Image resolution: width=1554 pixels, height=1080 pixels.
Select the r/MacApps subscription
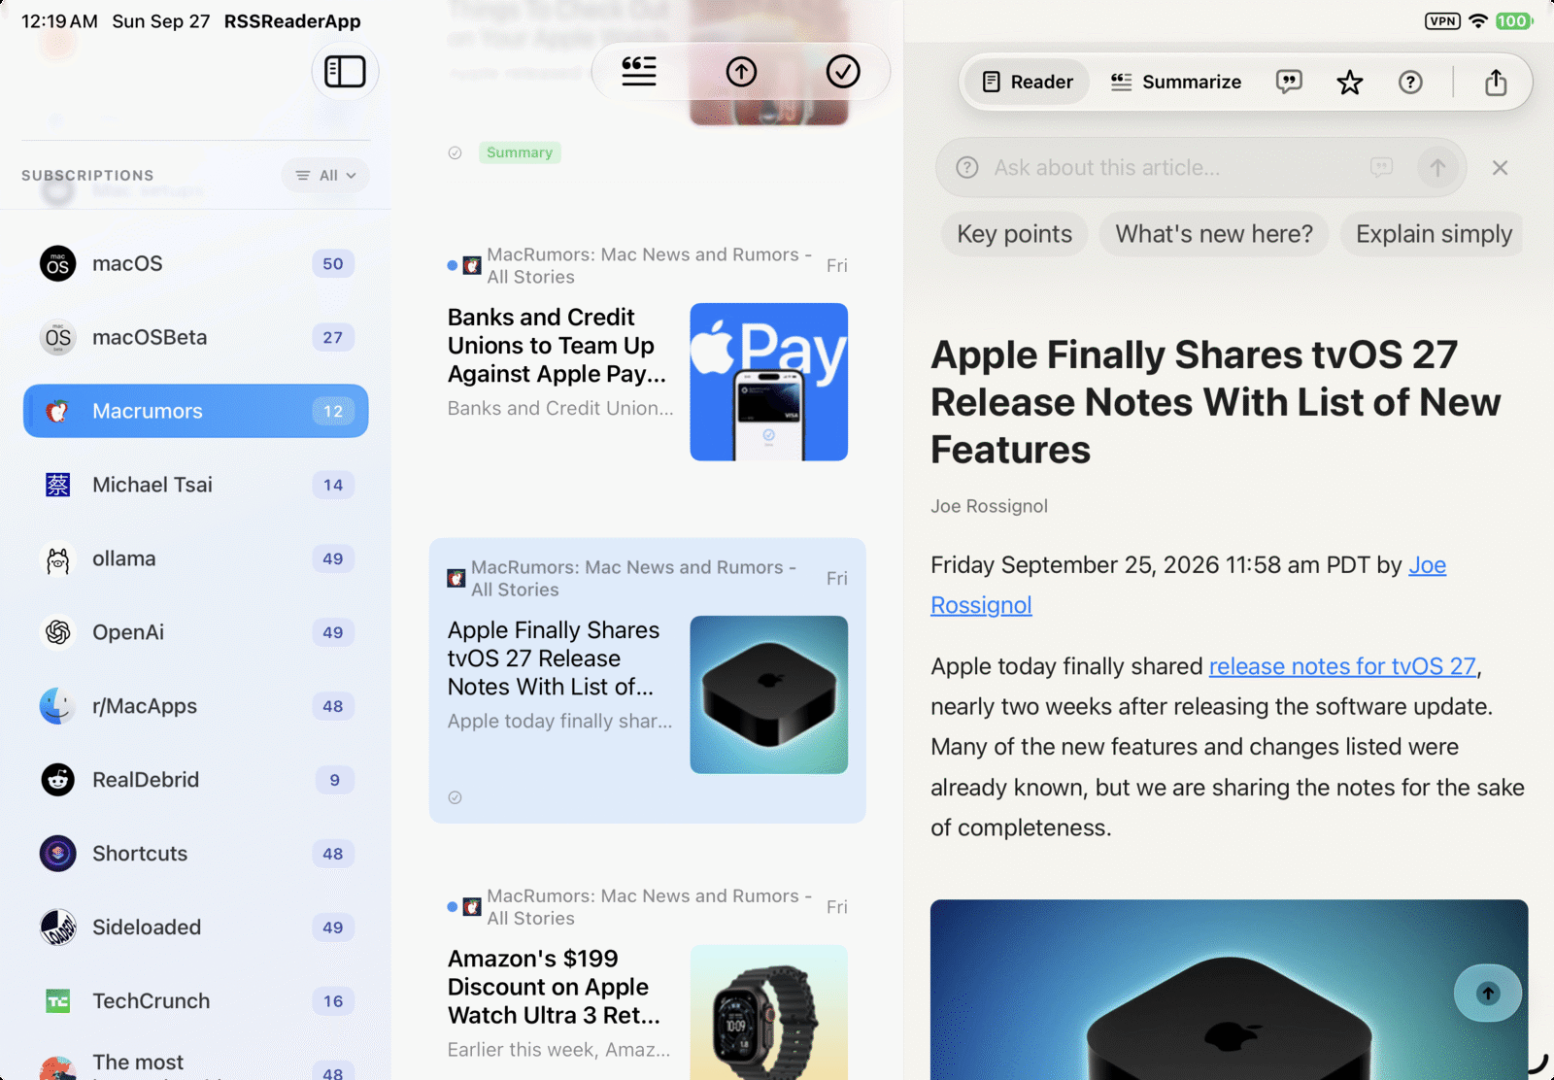tap(196, 706)
